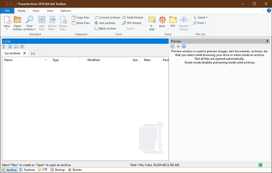
Task: Switch to Backup mode at bottom
Action: tap(58, 170)
